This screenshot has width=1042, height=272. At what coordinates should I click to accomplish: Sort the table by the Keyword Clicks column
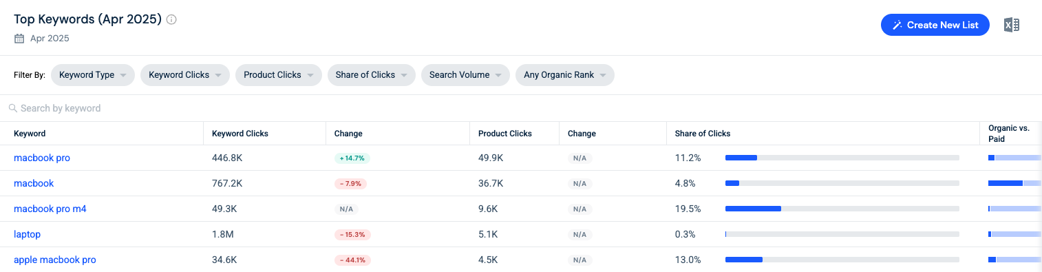pos(240,134)
